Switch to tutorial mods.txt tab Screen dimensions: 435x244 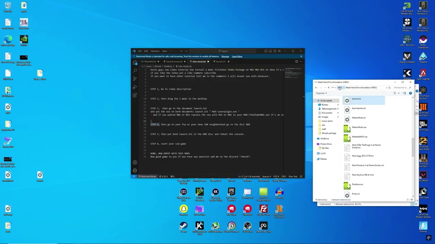pyautogui.click(x=174, y=62)
